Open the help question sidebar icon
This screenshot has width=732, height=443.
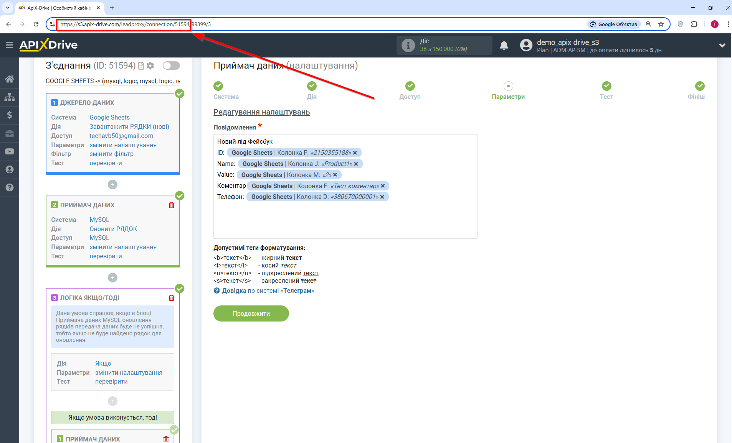click(x=10, y=187)
